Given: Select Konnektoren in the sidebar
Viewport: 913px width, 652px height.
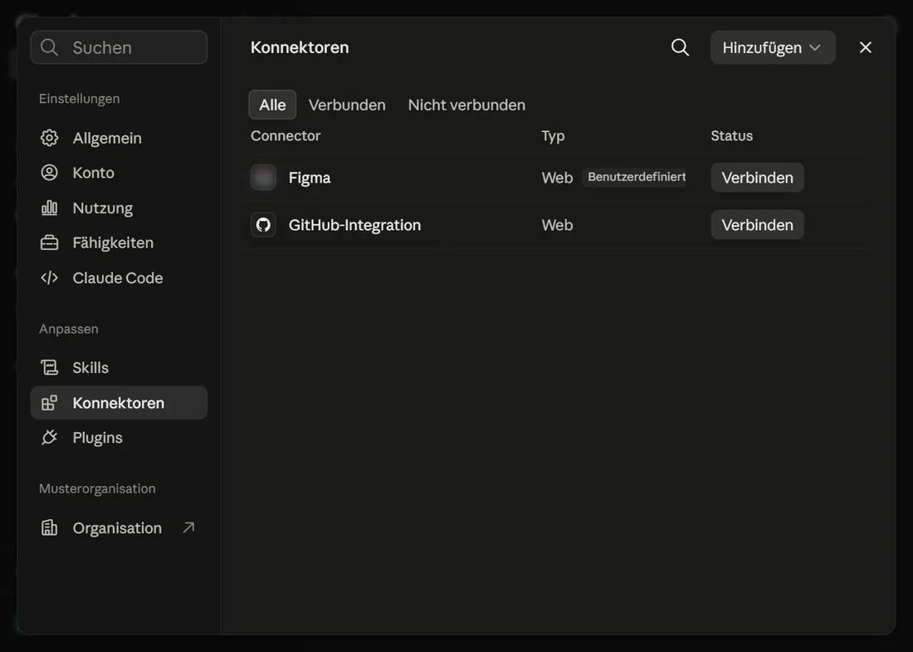Looking at the screenshot, I should tap(119, 403).
